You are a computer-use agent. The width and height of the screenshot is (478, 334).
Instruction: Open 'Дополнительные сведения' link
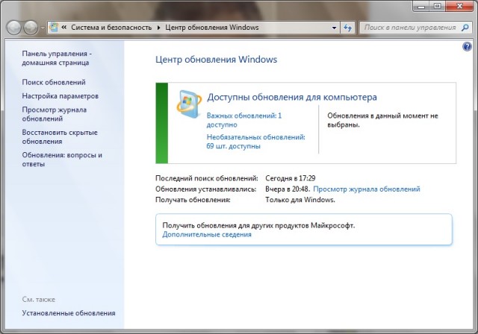tap(207, 235)
